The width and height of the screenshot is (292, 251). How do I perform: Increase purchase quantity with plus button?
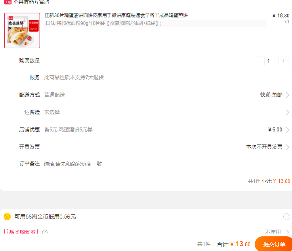(283, 61)
